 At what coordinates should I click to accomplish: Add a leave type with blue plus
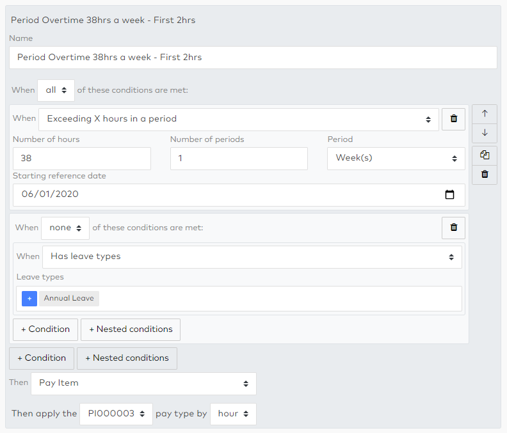click(29, 299)
